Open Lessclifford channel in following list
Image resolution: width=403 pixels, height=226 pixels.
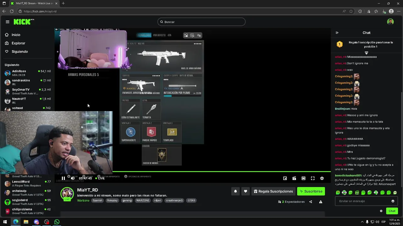(x=28, y=183)
